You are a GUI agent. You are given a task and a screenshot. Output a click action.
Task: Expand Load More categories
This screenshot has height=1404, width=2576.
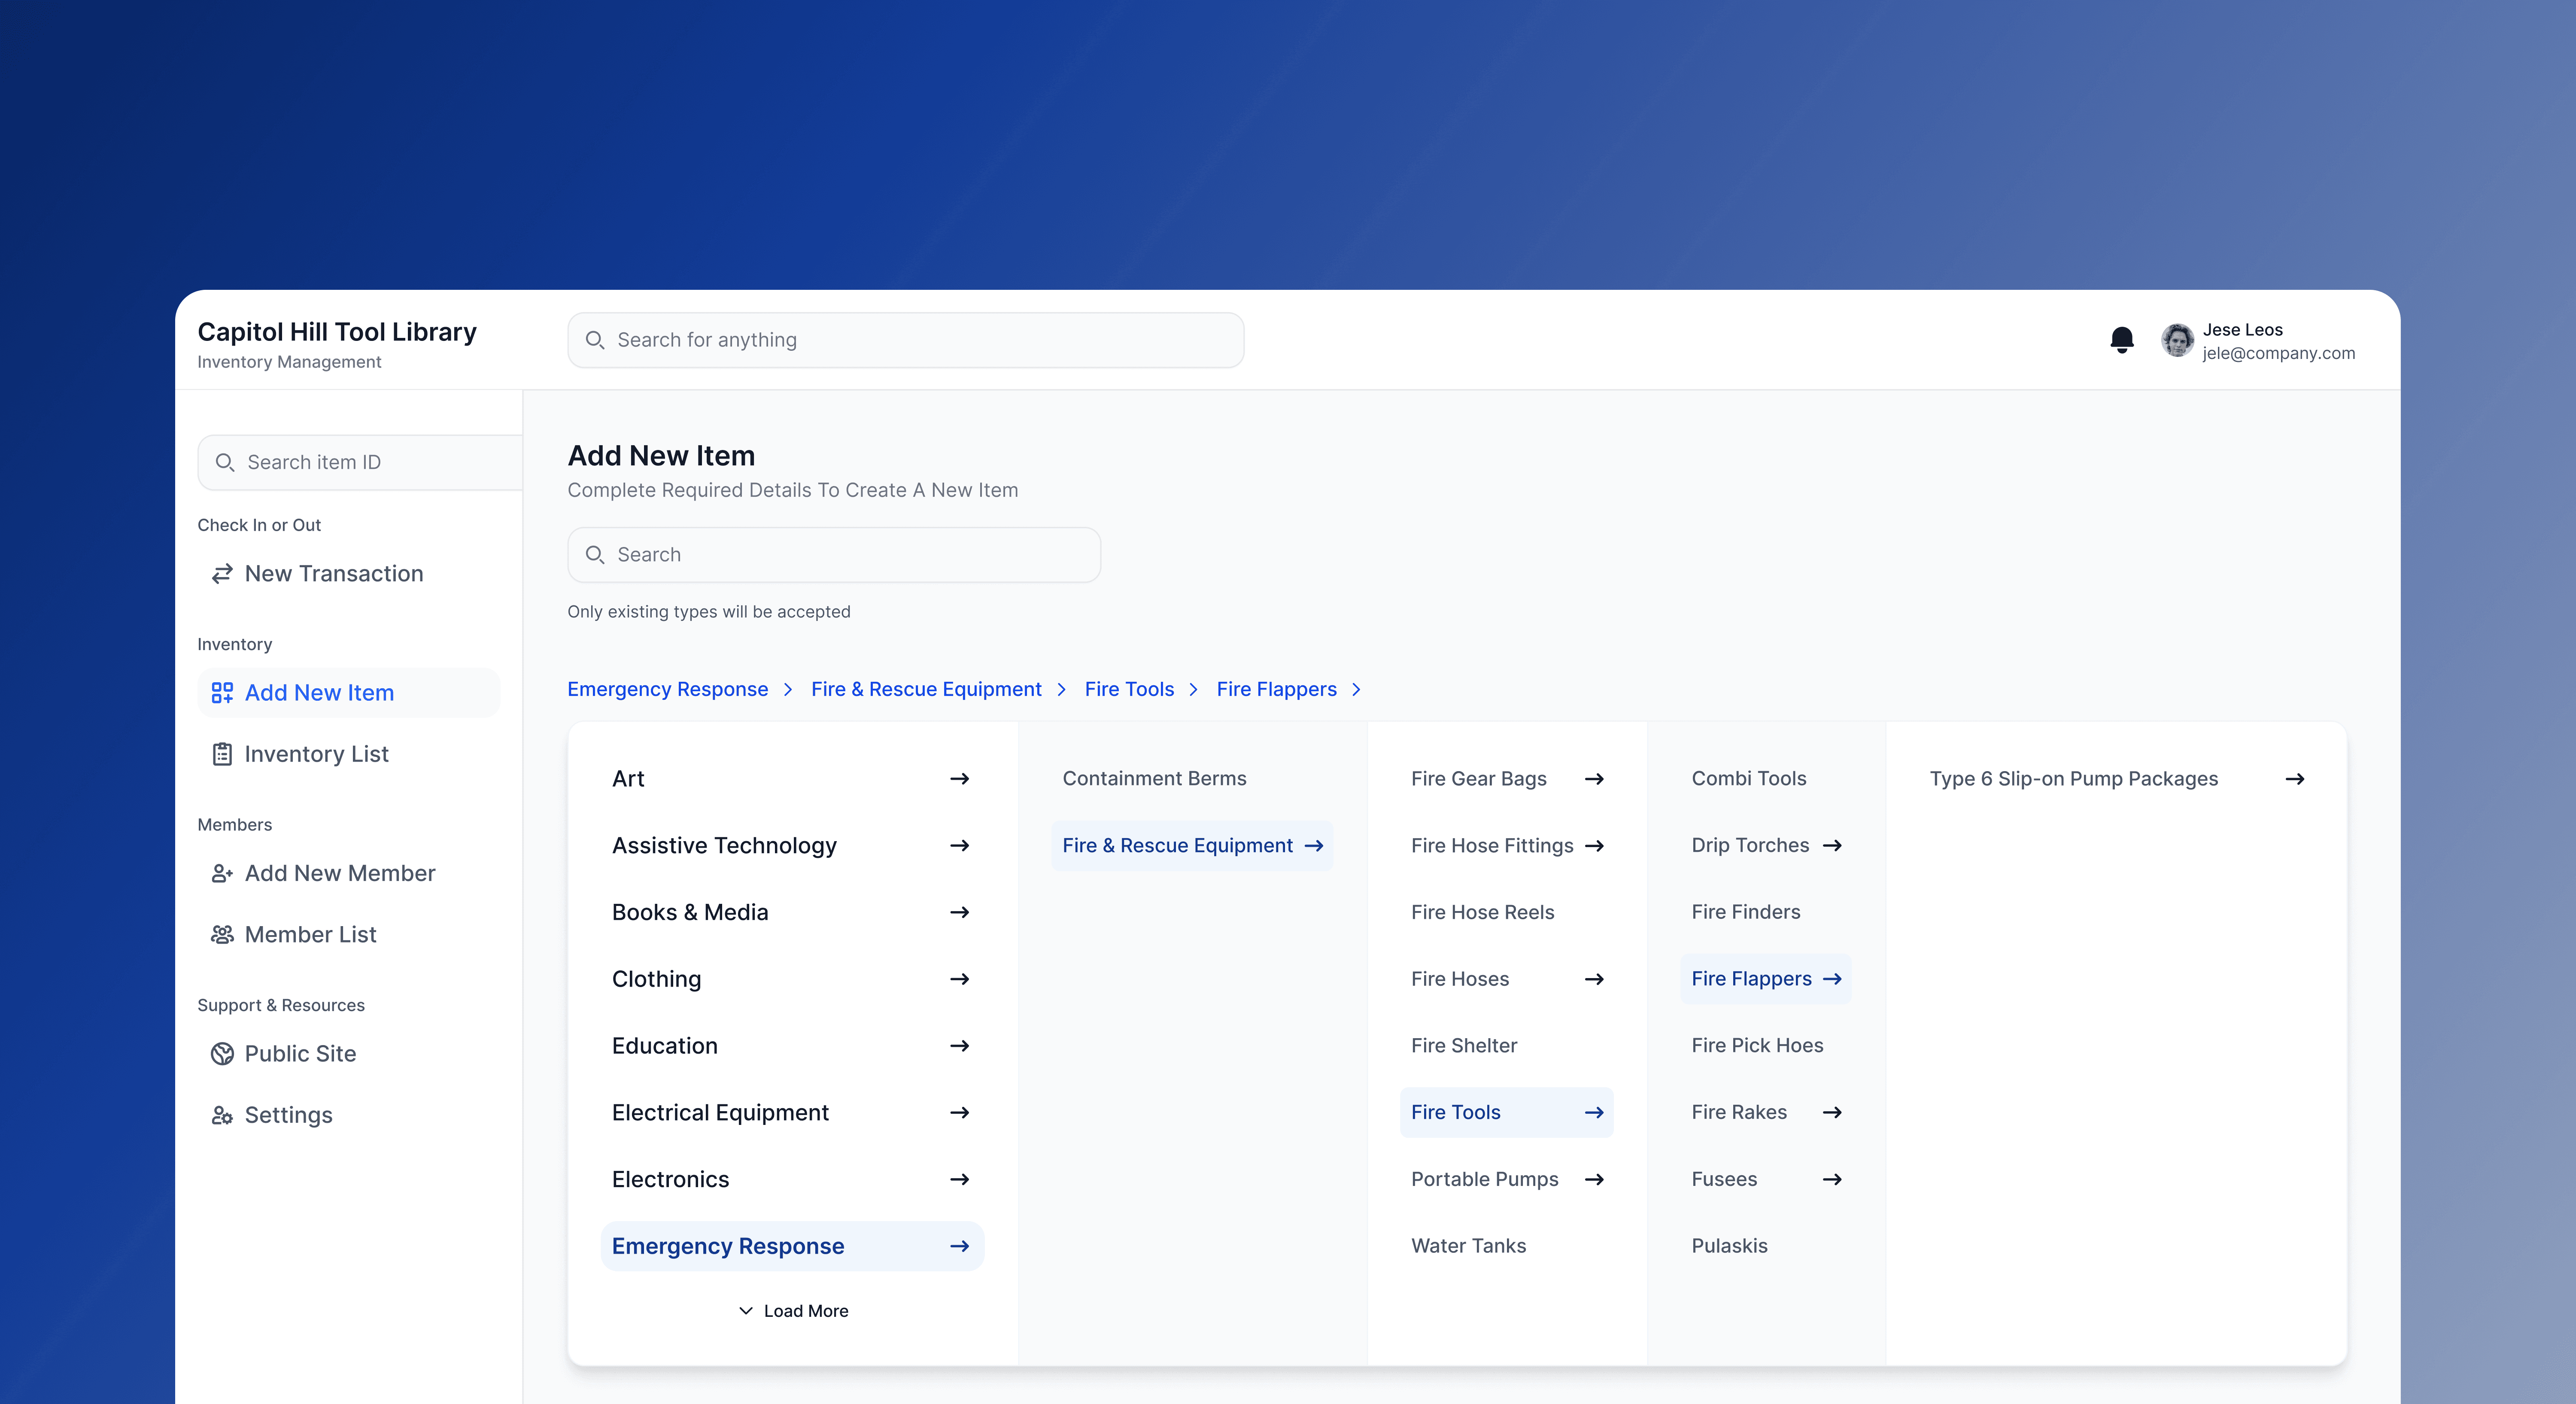click(793, 1310)
